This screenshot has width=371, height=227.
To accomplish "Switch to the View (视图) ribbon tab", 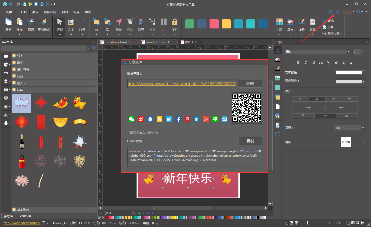I will 65,12.
